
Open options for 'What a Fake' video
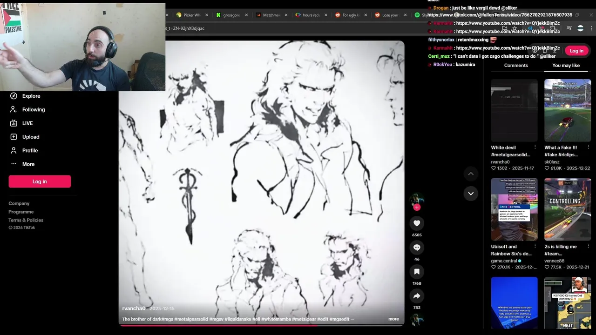pos(588,147)
